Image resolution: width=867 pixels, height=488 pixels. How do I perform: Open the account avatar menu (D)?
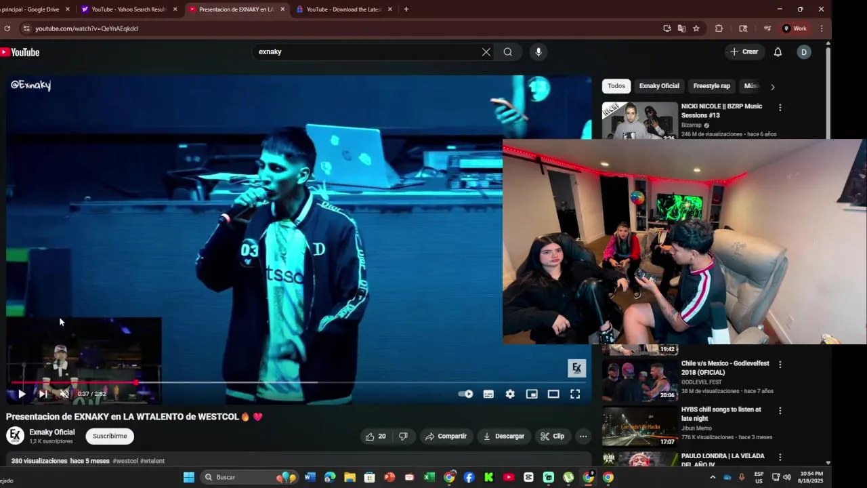(x=803, y=52)
